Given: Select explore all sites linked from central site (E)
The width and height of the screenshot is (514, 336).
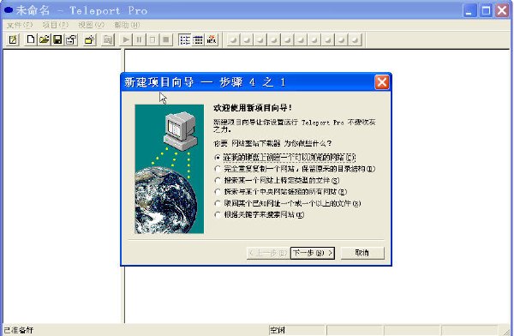Looking at the screenshot, I should click(x=281, y=192).
